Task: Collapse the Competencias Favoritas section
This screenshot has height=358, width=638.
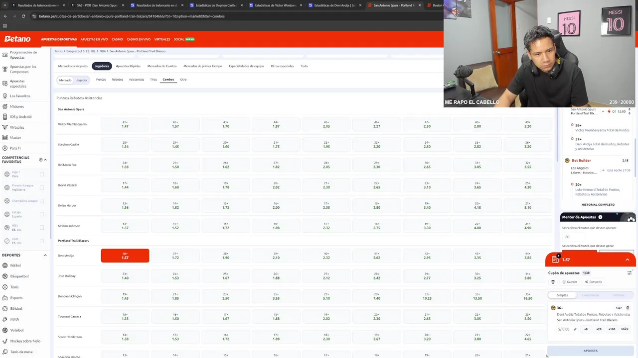Action: tap(45, 160)
